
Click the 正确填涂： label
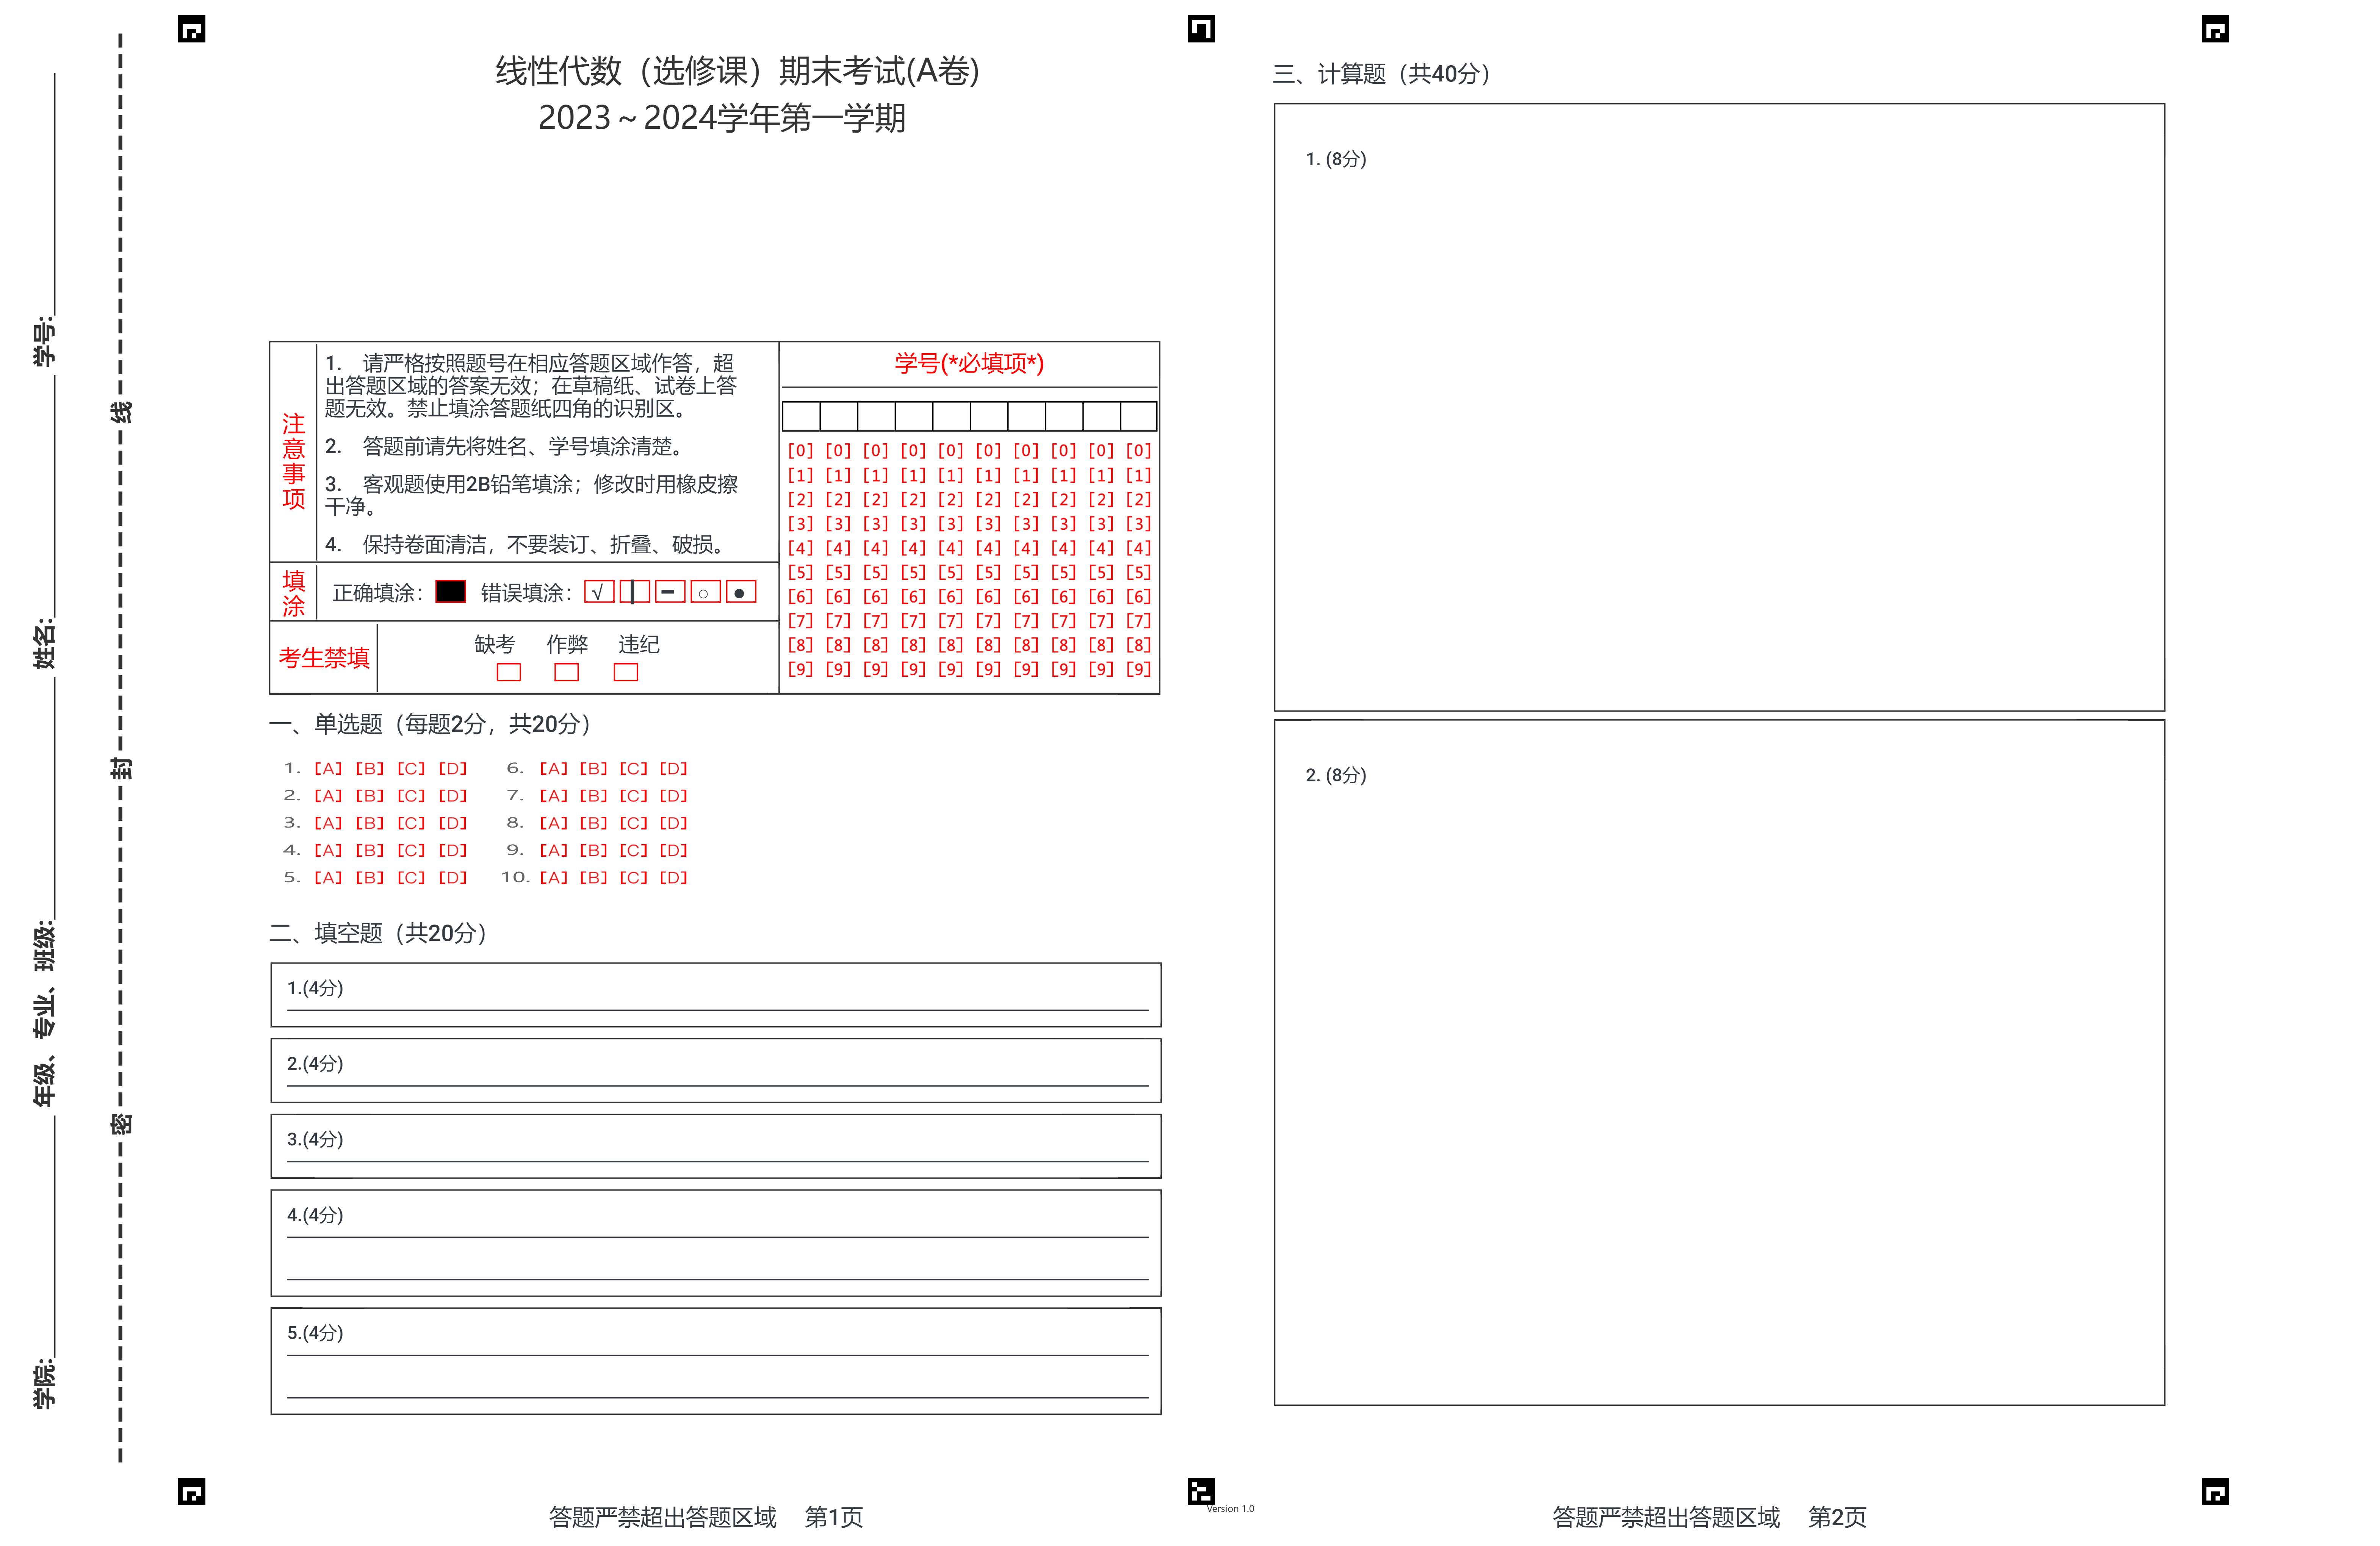(378, 593)
